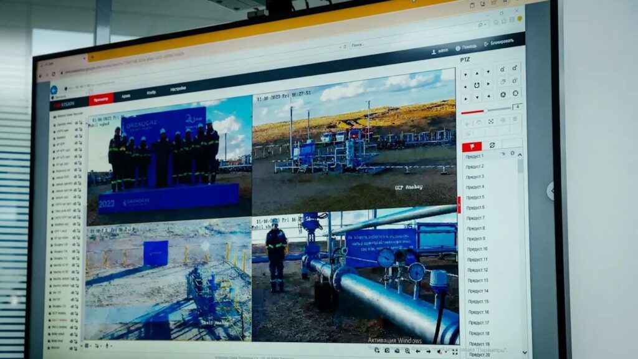638x359 pixels.
Task: Select the Qazaqgaz ceremony camera feed
Action: (169, 161)
